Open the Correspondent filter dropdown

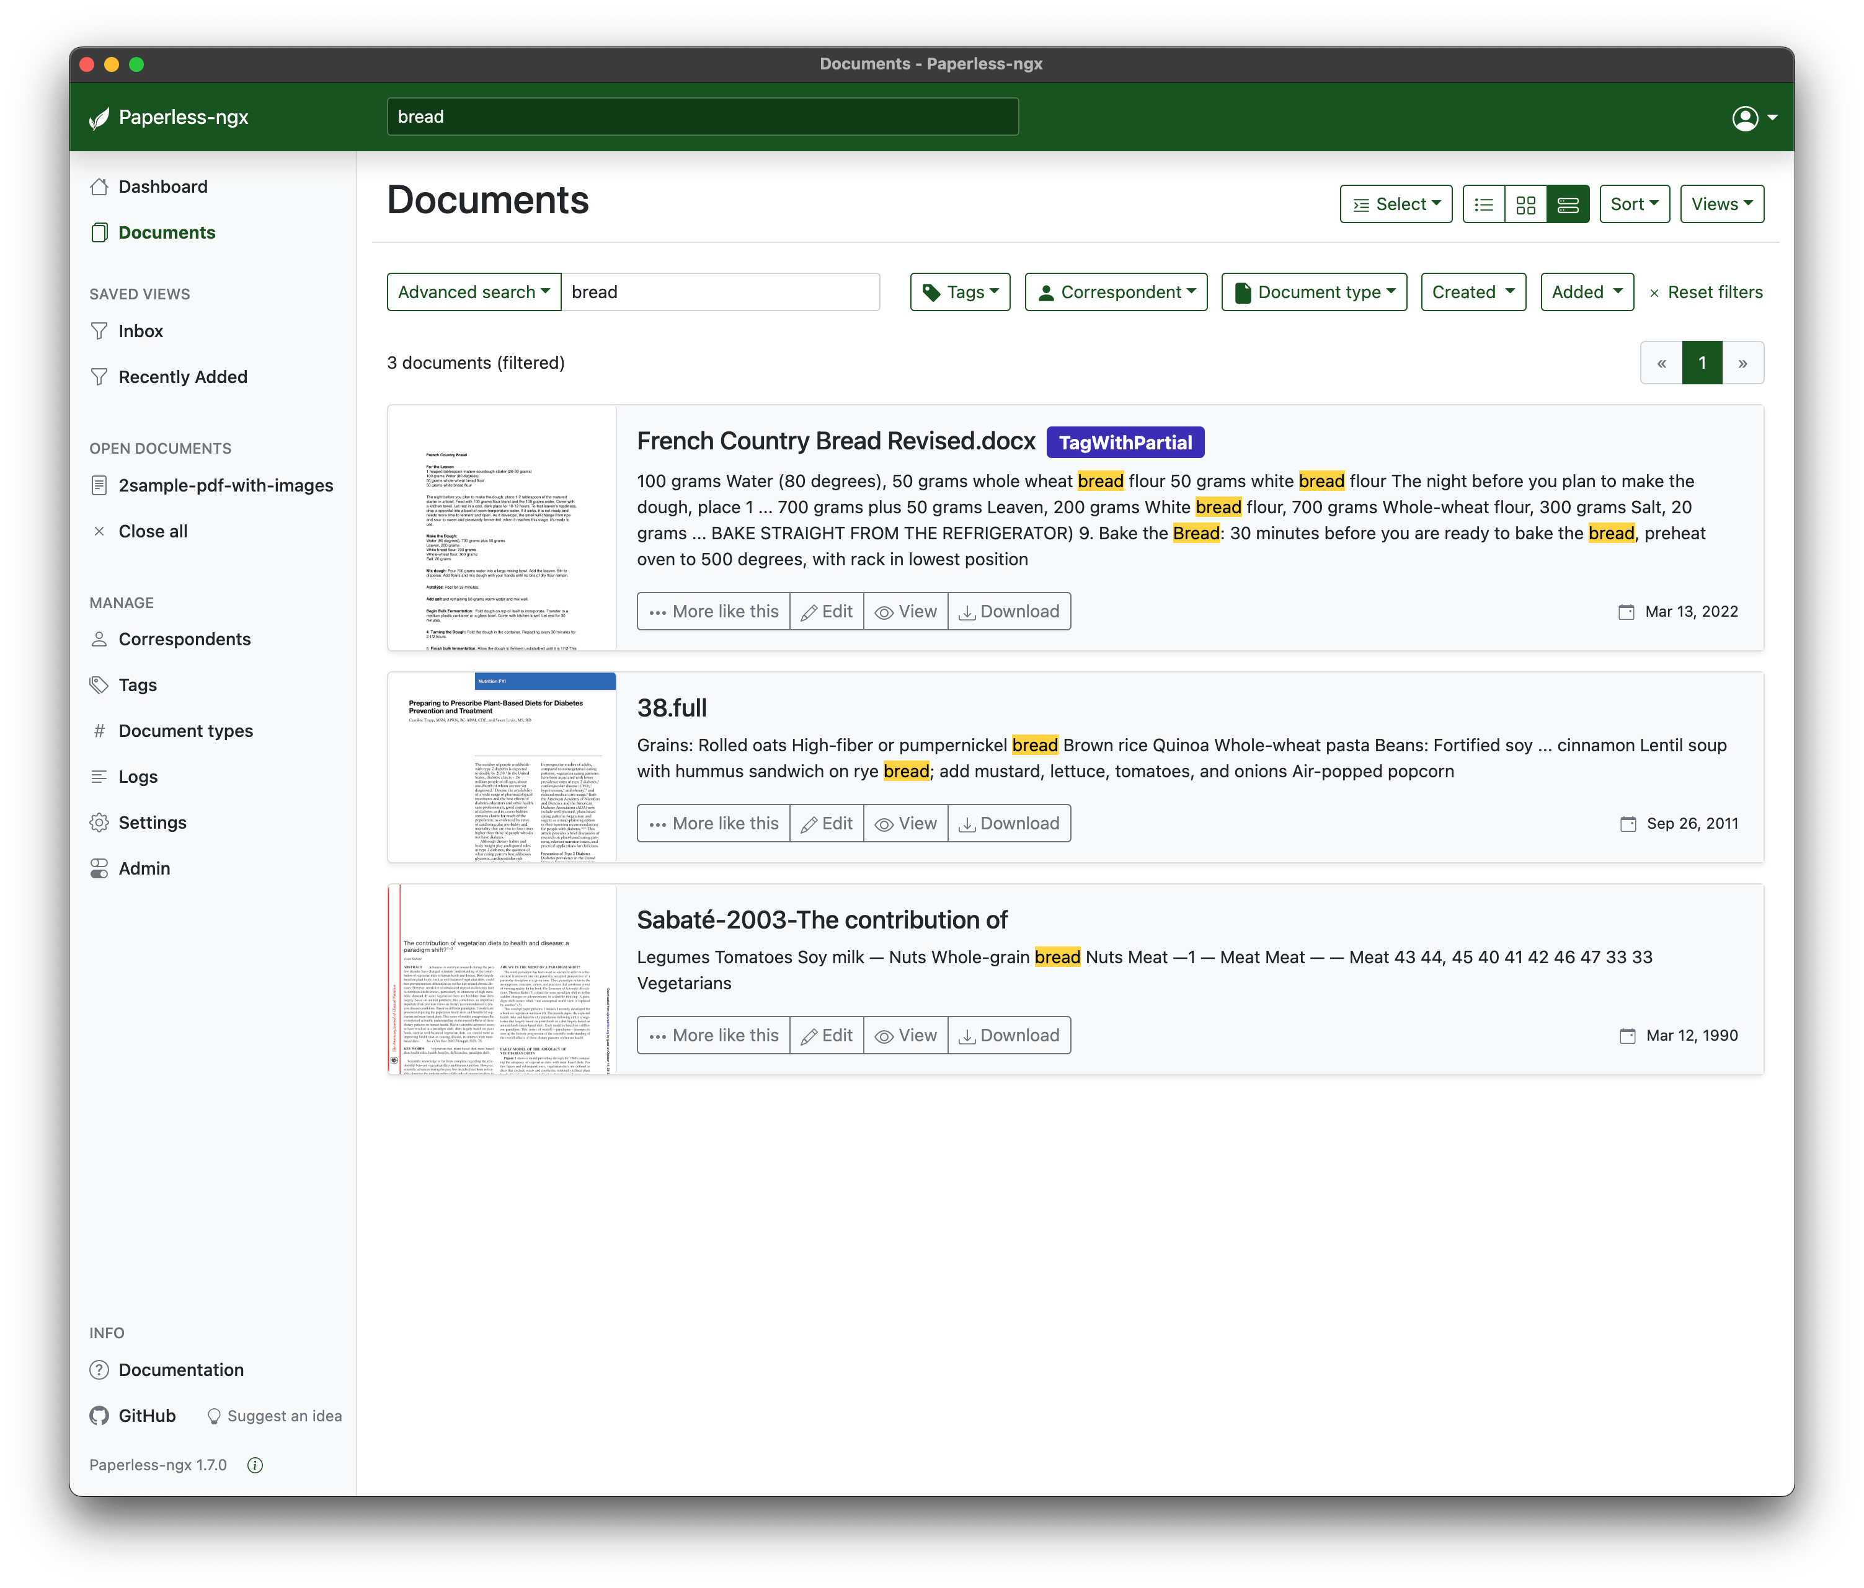[x=1116, y=292]
